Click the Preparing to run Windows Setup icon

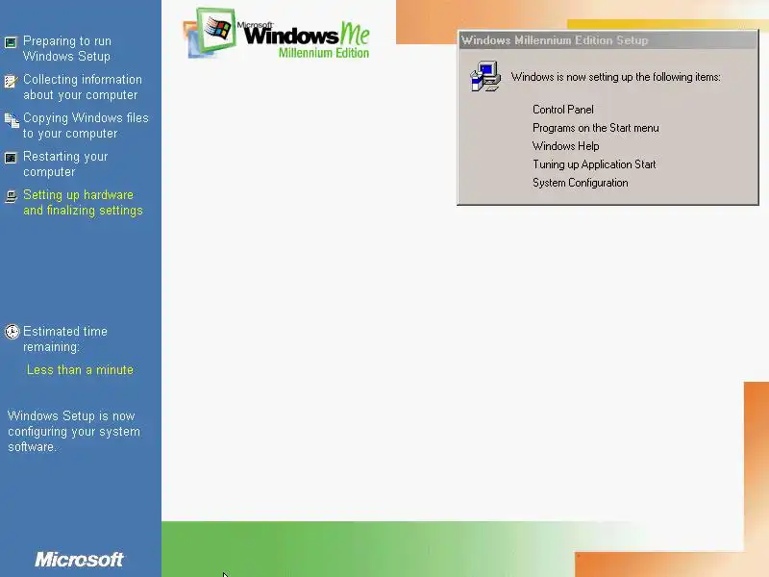coord(11,42)
